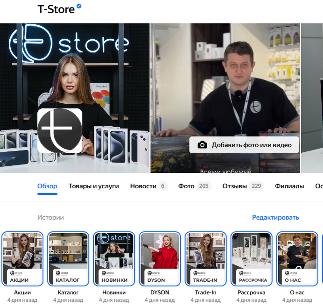
Task: Click the '6' news count badge
Action: pos(163,186)
